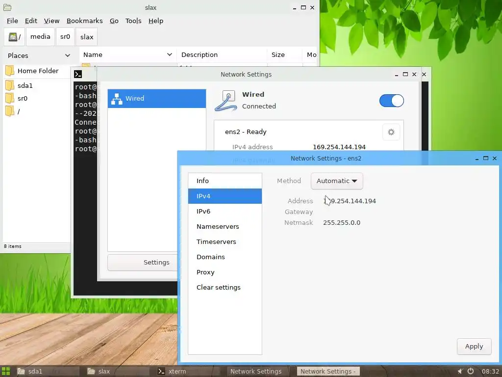502x377 pixels.
Task: Open root / in the Places list
Action: click(x=19, y=111)
